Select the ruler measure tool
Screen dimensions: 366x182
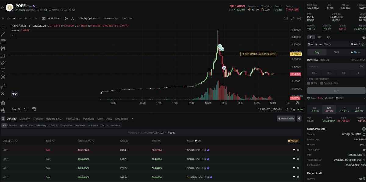3,86
